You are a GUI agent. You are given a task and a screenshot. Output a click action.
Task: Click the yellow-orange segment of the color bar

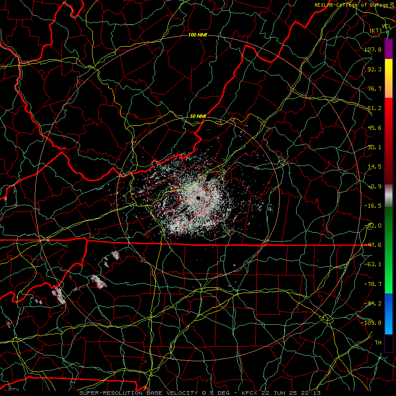click(x=389, y=78)
